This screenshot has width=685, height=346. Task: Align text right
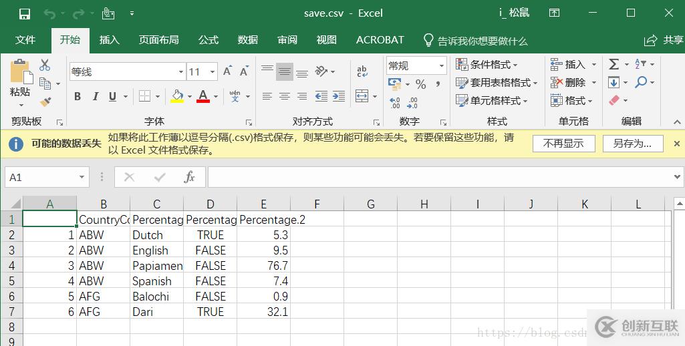(x=302, y=96)
